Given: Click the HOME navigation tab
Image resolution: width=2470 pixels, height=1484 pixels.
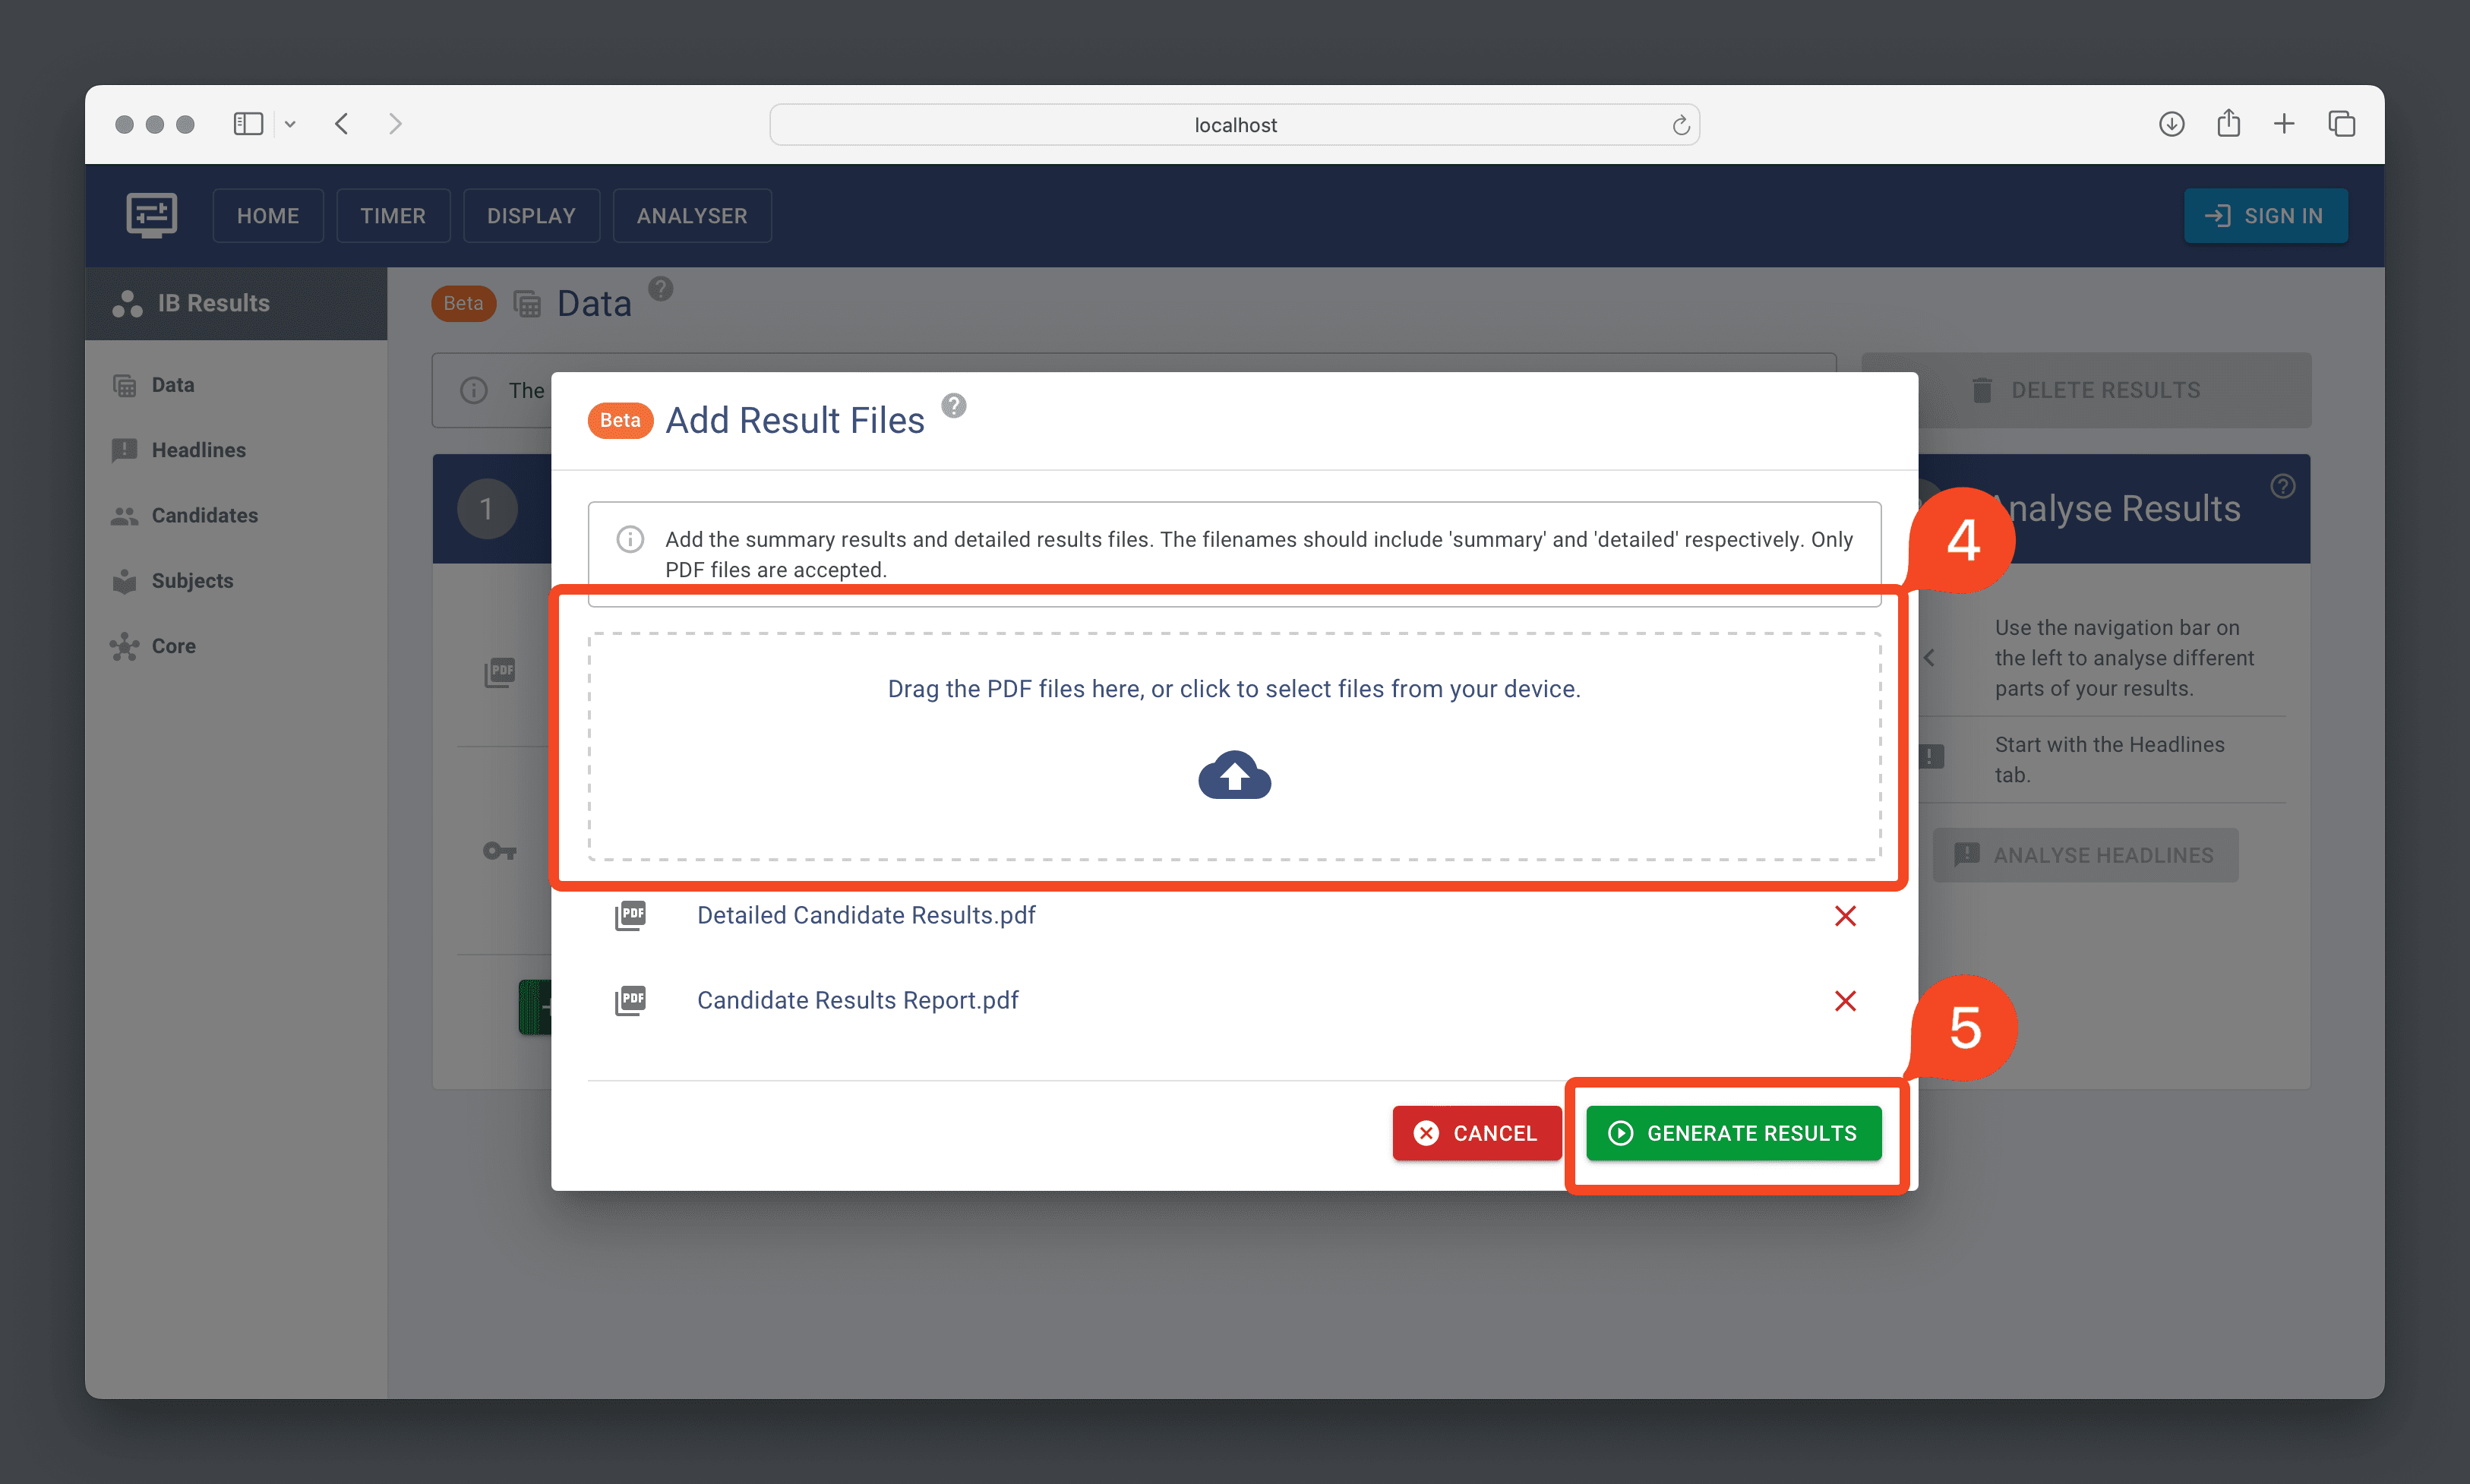Looking at the screenshot, I should [x=270, y=215].
